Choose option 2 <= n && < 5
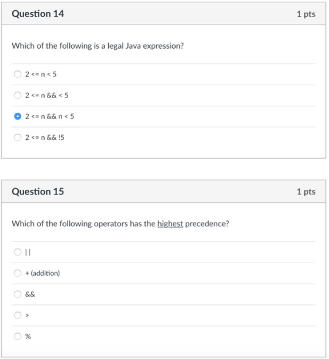The image size is (329, 359). [x=18, y=95]
